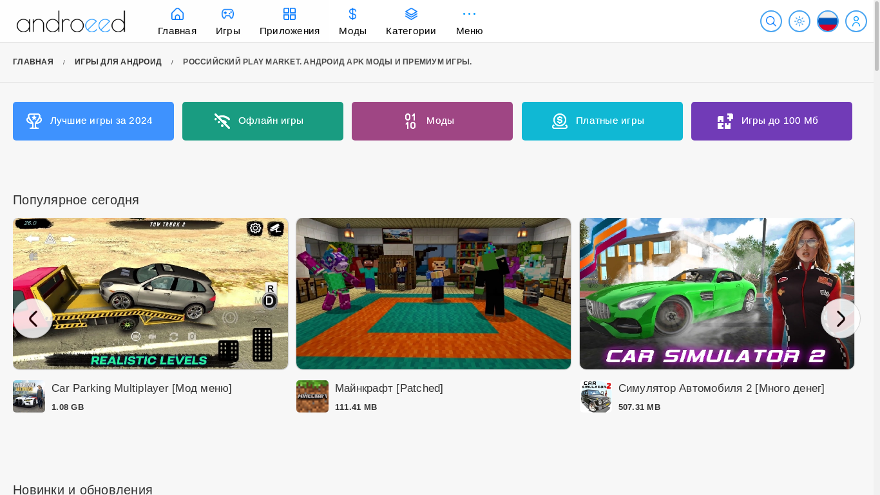Open site search with magnifier icon
This screenshot has height=495, width=880.
point(771,21)
